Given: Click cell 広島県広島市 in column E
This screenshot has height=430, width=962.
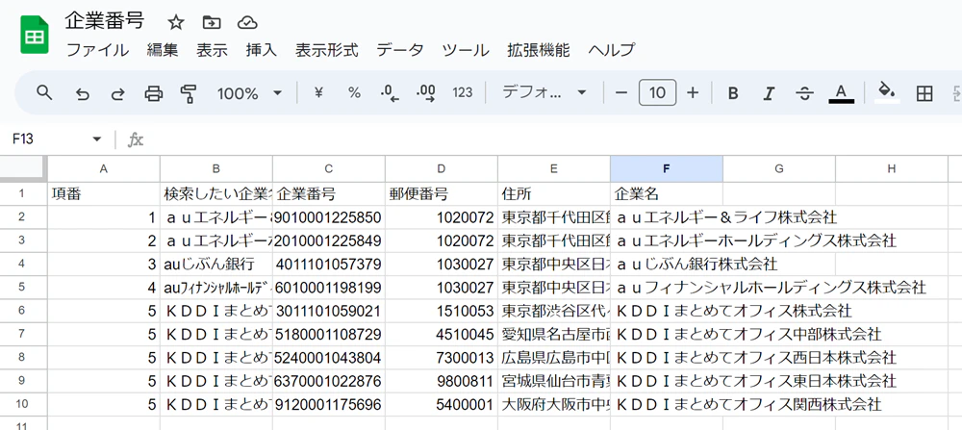Looking at the screenshot, I should [x=554, y=358].
